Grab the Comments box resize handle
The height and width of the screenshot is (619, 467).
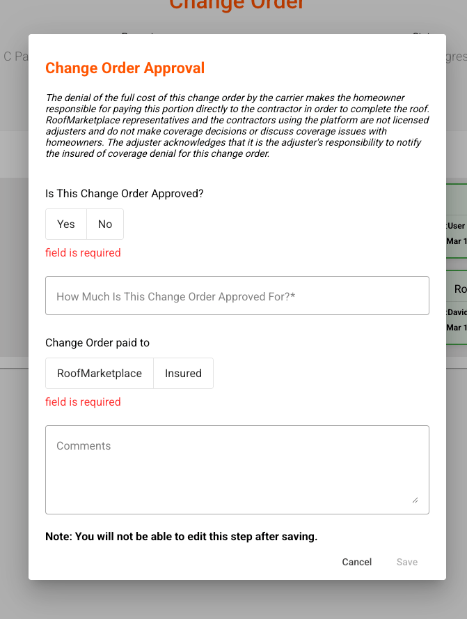tap(415, 499)
